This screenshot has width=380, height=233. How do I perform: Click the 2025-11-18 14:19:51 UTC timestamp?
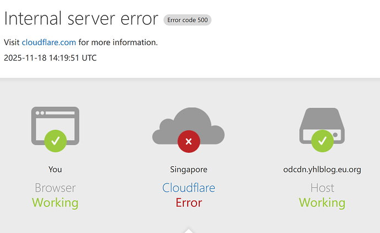(50, 58)
